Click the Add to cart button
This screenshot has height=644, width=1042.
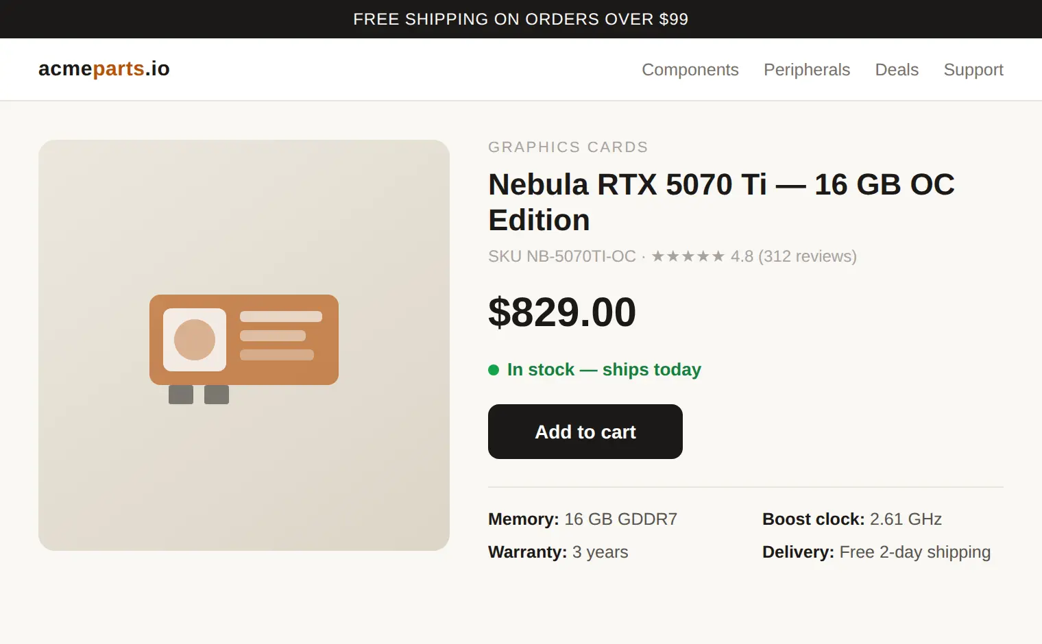[x=585, y=432]
